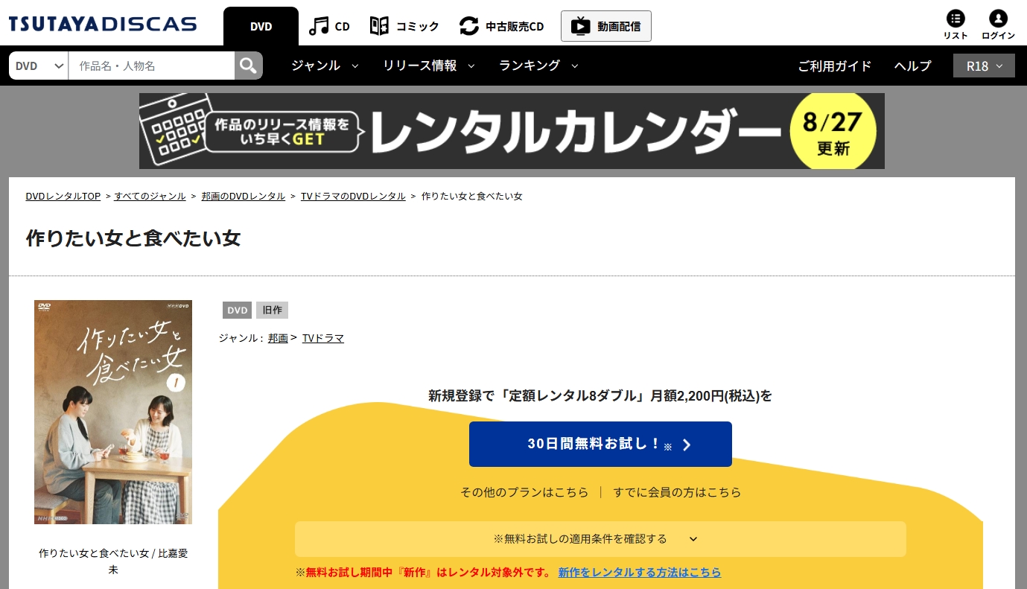Open すでに会員の方はこちら link
The image size is (1027, 589).
click(678, 492)
